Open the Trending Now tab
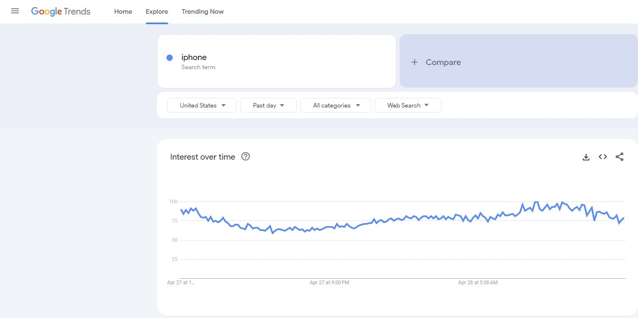 pyautogui.click(x=203, y=12)
